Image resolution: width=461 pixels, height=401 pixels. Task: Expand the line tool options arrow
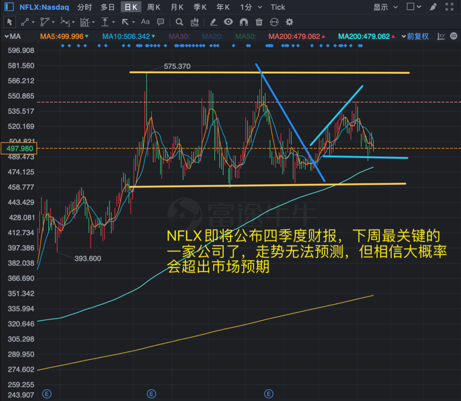(x=33, y=22)
